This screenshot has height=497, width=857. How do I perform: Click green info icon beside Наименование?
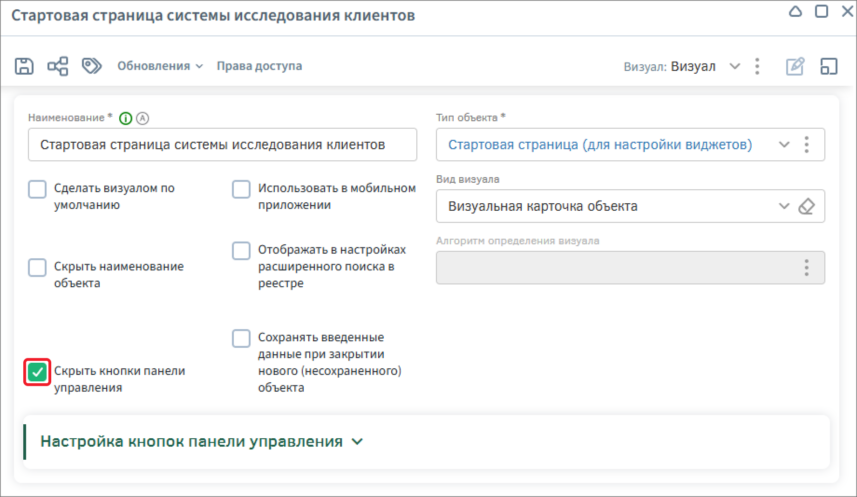pos(125,118)
